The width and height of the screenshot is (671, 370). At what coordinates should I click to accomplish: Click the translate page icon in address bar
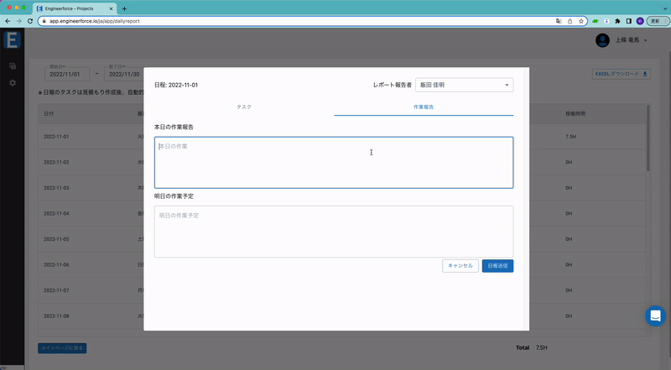click(x=559, y=21)
